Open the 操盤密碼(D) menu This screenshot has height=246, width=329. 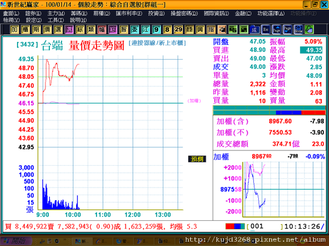coord(184,14)
